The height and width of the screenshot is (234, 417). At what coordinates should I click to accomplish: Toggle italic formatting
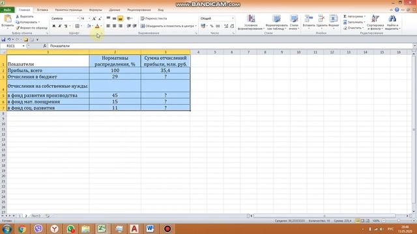click(x=60, y=26)
